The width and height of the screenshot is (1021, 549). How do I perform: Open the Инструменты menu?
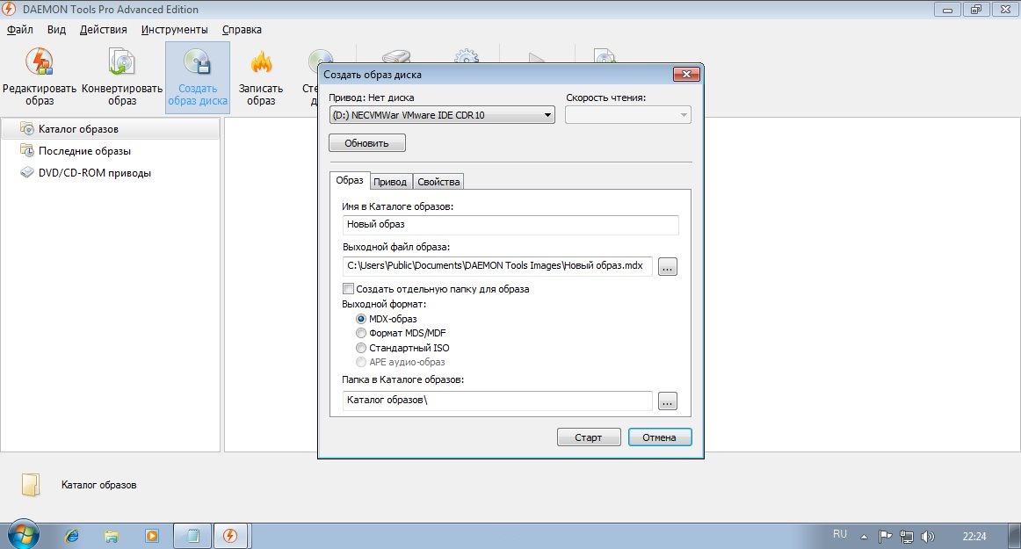point(175,29)
